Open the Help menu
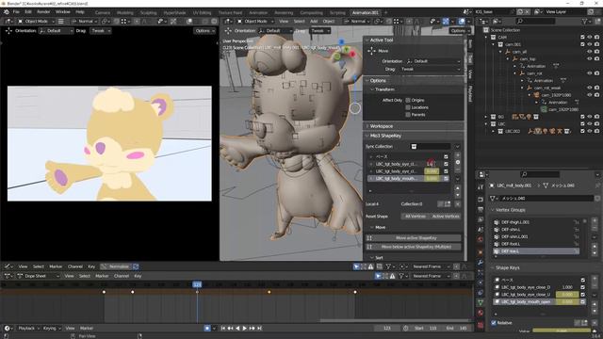Image resolution: width=603 pixels, height=339 pixels. [79, 12]
